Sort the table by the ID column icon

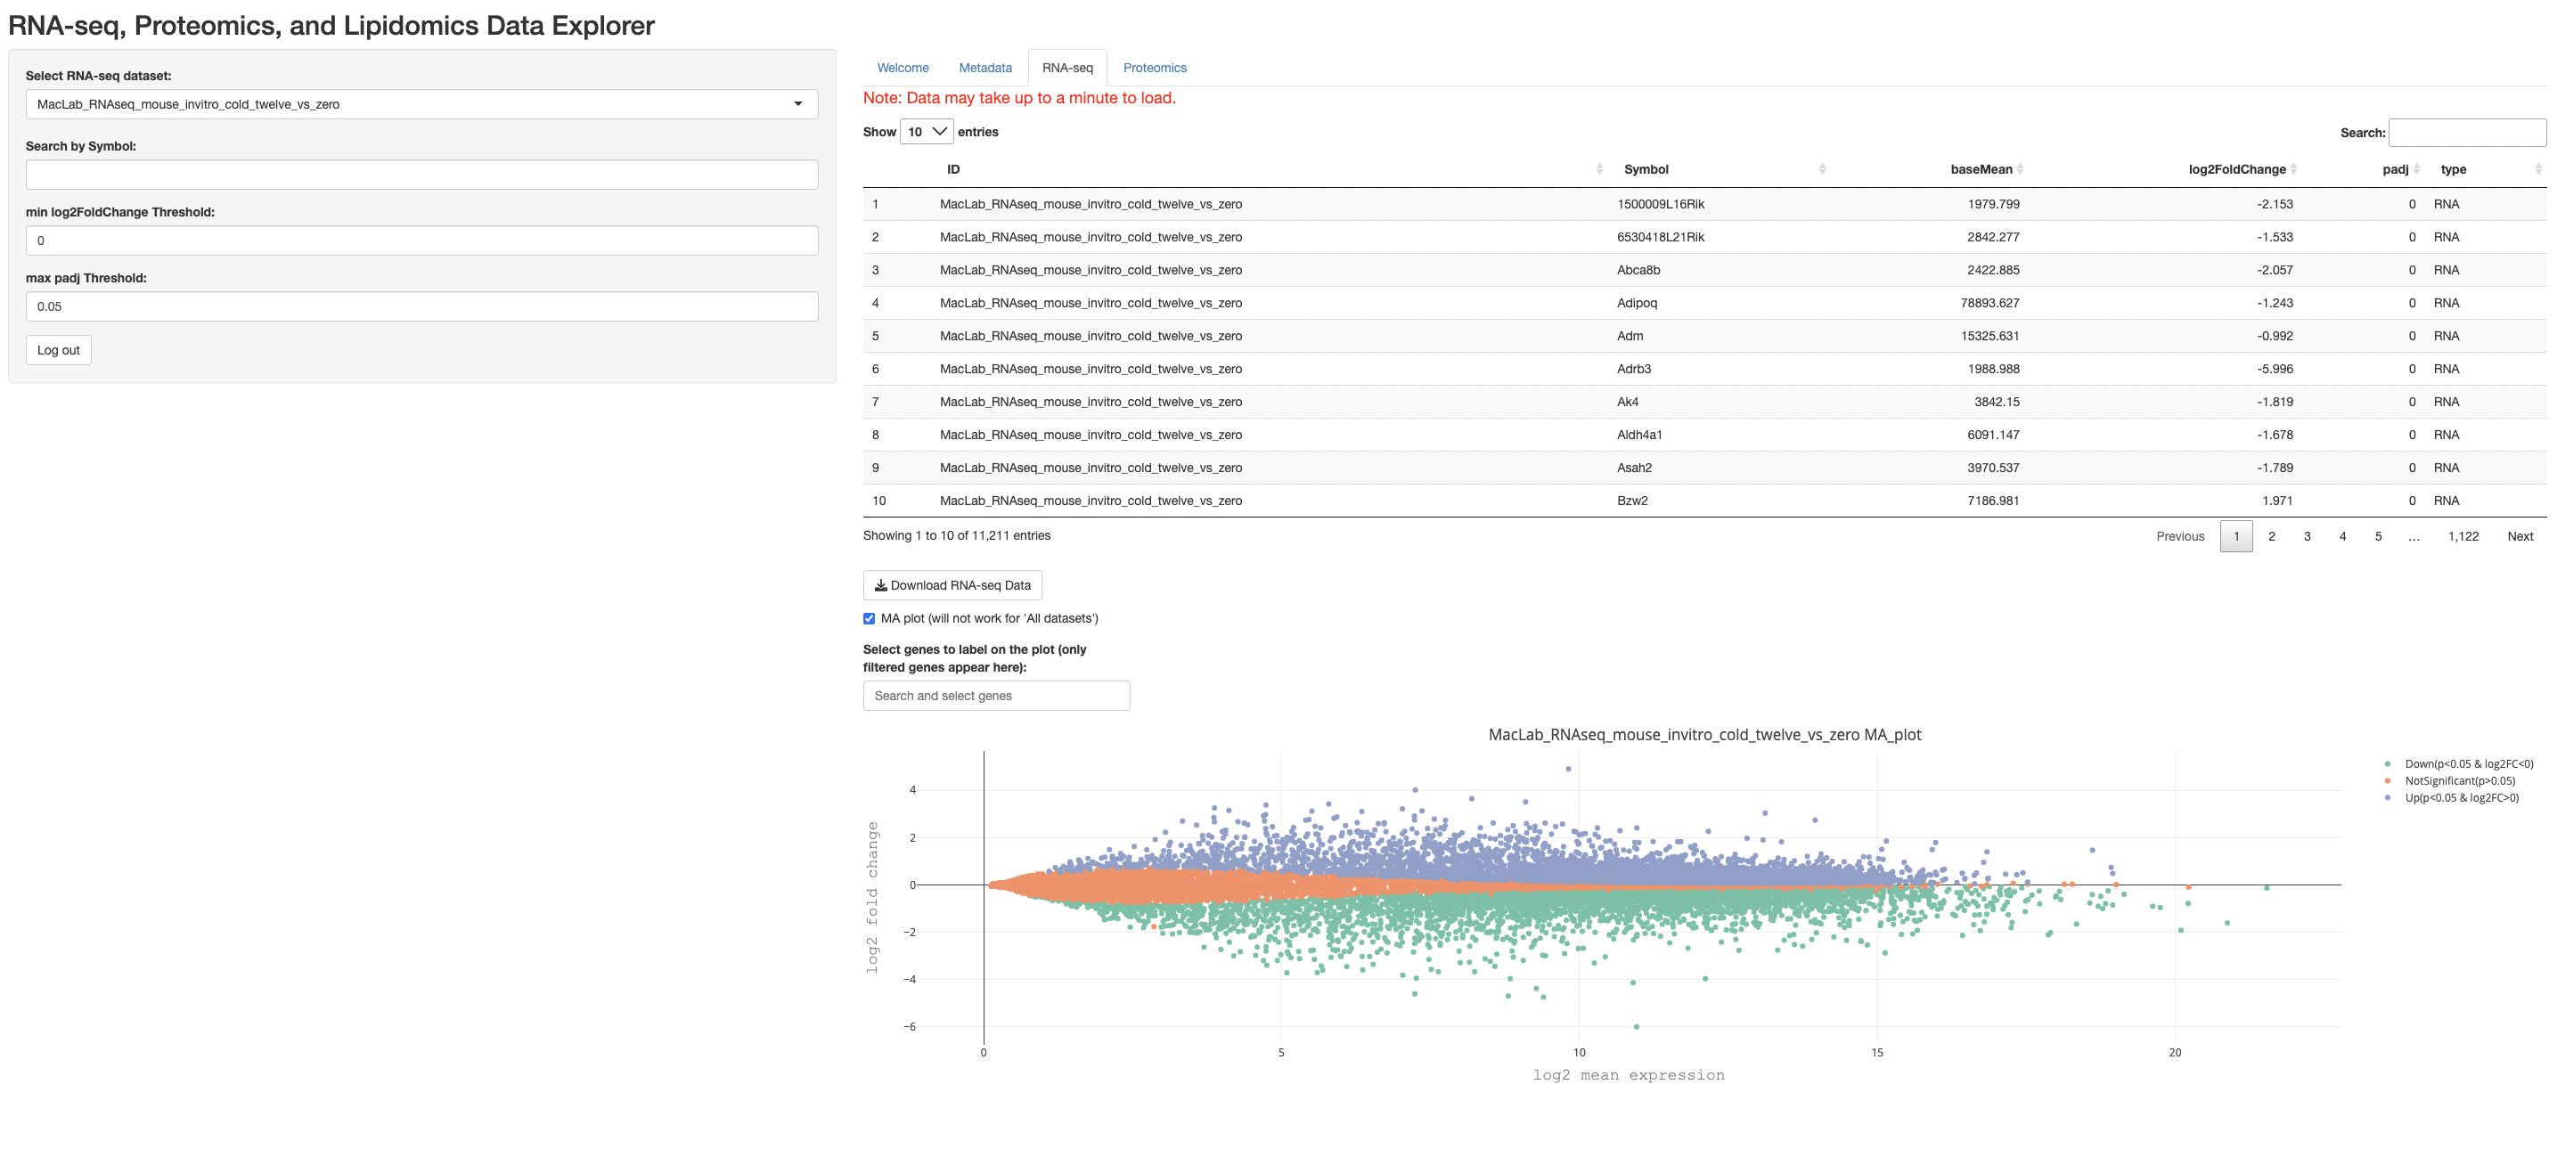coord(1599,168)
